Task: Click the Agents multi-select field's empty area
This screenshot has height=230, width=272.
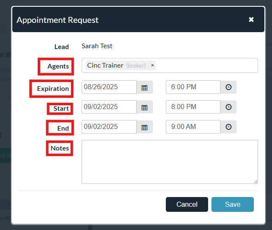Action: click(206, 66)
